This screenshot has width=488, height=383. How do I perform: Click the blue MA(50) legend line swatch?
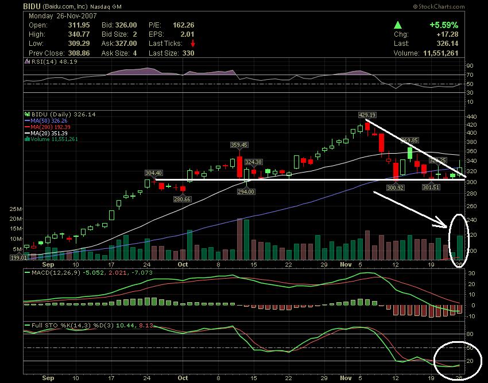pos(28,121)
